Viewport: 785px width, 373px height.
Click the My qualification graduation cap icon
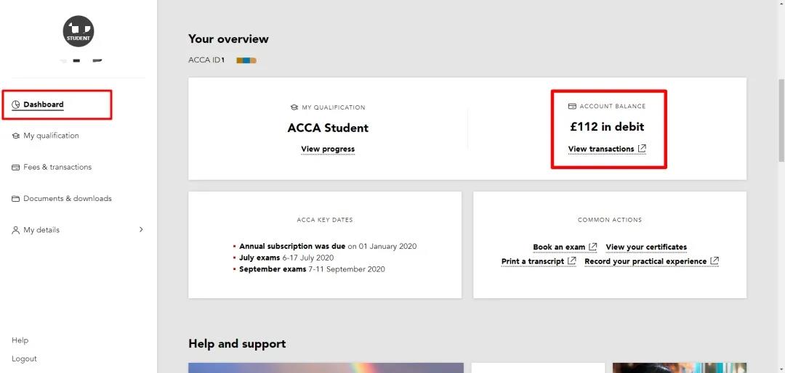coord(16,136)
